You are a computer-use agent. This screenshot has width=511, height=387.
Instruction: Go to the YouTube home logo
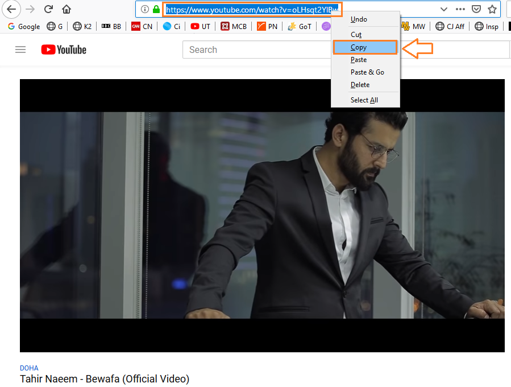pyautogui.click(x=64, y=50)
